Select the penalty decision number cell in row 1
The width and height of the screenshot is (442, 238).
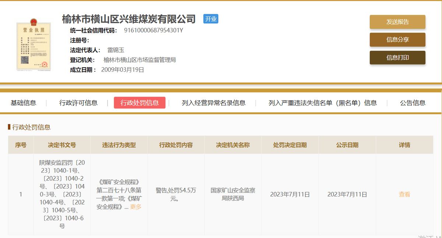tap(62, 194)
